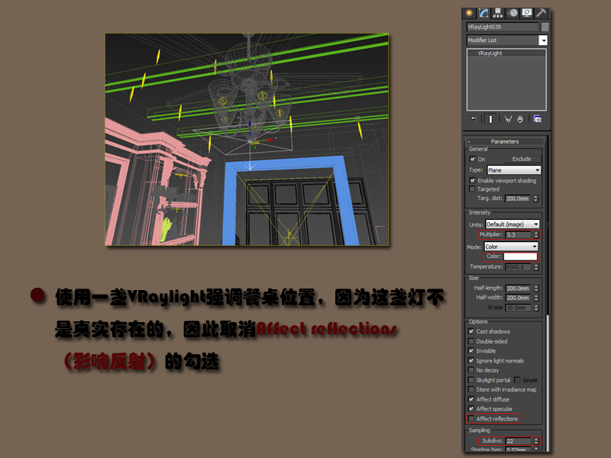Toggle the Affect diffuse checkbox
611x458 pixels.
(471, 399)
